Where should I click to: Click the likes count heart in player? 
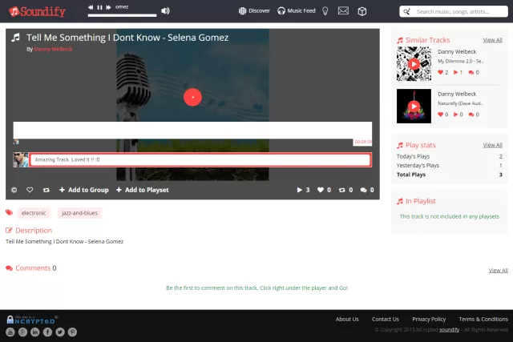[324, 190]
